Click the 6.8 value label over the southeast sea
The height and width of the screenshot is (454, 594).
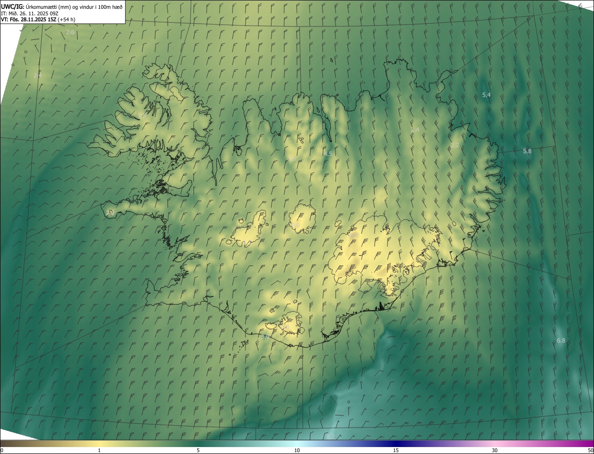tap(561, 341)
